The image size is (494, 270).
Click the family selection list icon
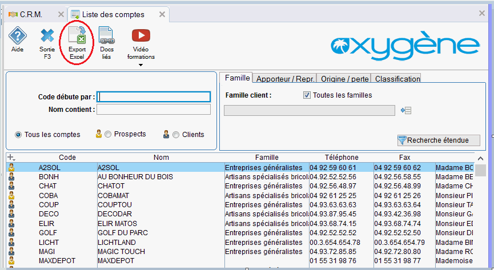tap(406, 110)
